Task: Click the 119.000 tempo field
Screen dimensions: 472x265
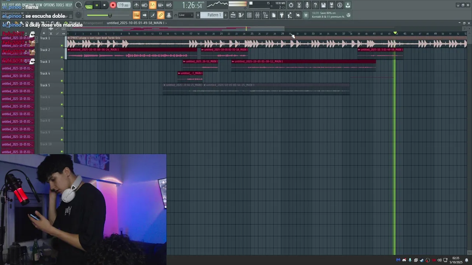Action: click(124, 6)
